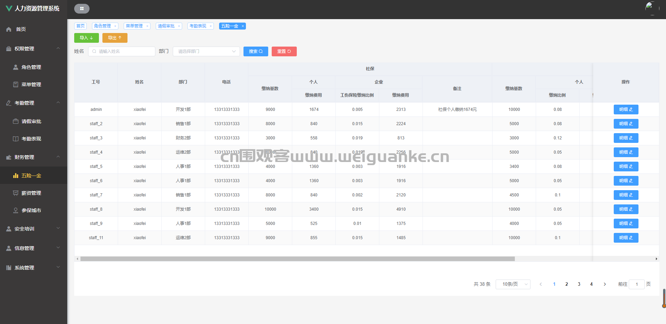Click the green 导入 import button
The image size is (666, 324).
86,38
